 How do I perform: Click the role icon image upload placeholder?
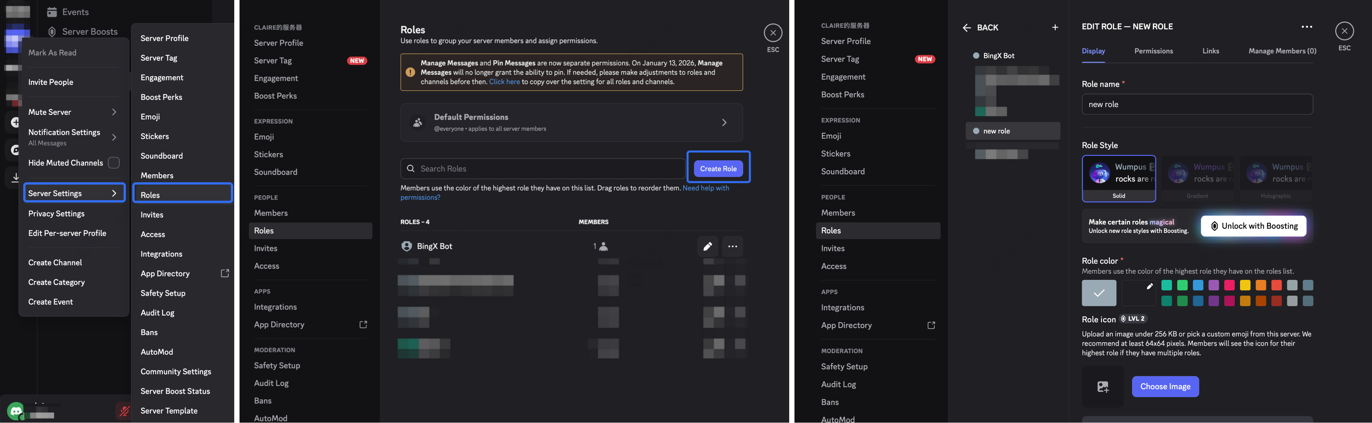click(x=1102, y=387)
